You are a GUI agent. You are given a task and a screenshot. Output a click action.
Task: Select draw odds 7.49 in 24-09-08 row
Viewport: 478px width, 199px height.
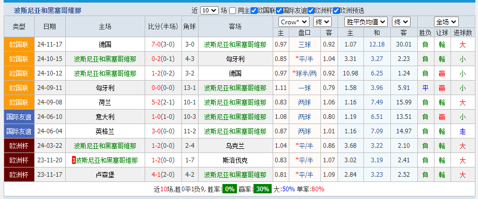pyautogui.click(x=377, y=102)
